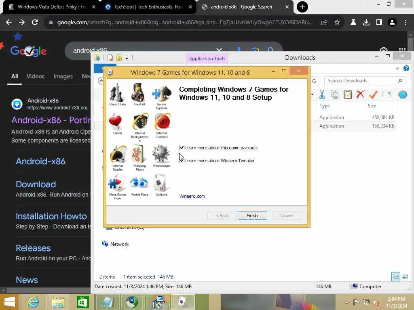Image resolution: width=414 pixels, height=310 pixels.
Task: Click the Solitaire cards icon
Action: (x=161, y=183)
